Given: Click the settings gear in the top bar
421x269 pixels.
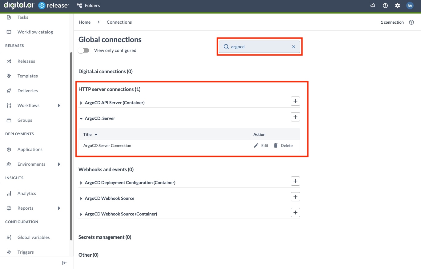Looking at the screenshot, I should [397, 5].
